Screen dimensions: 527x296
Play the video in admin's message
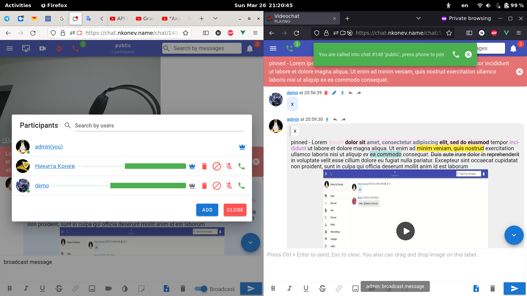click(405, 231)
